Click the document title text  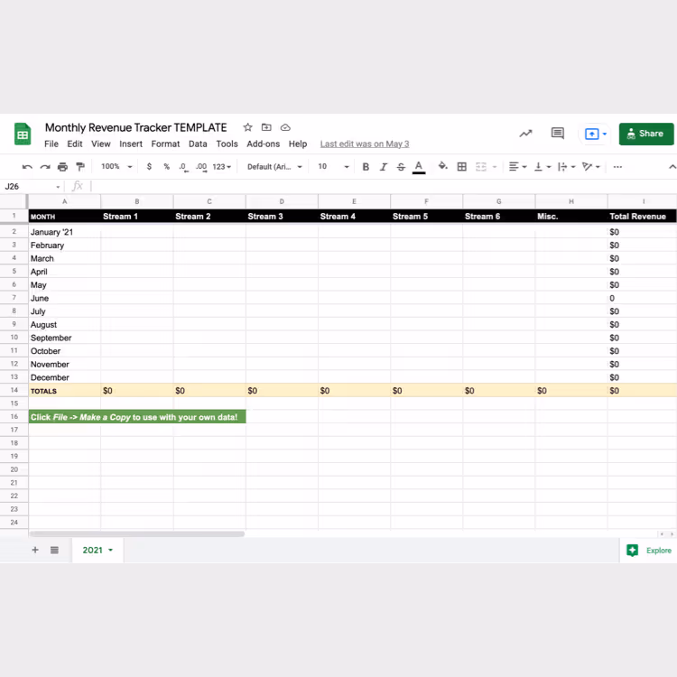[x=136, y=128]
